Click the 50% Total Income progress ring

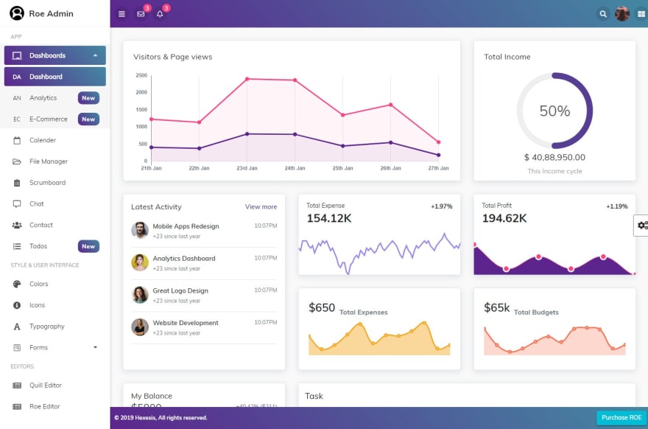pos(554,111)
